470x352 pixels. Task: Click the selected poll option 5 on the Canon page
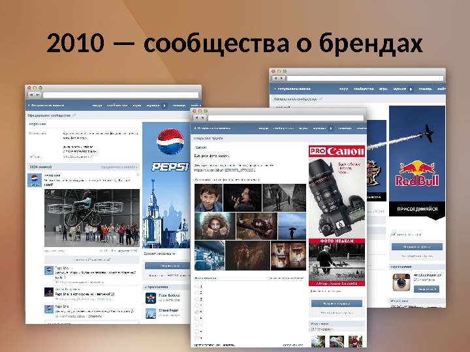coord(196,312)
